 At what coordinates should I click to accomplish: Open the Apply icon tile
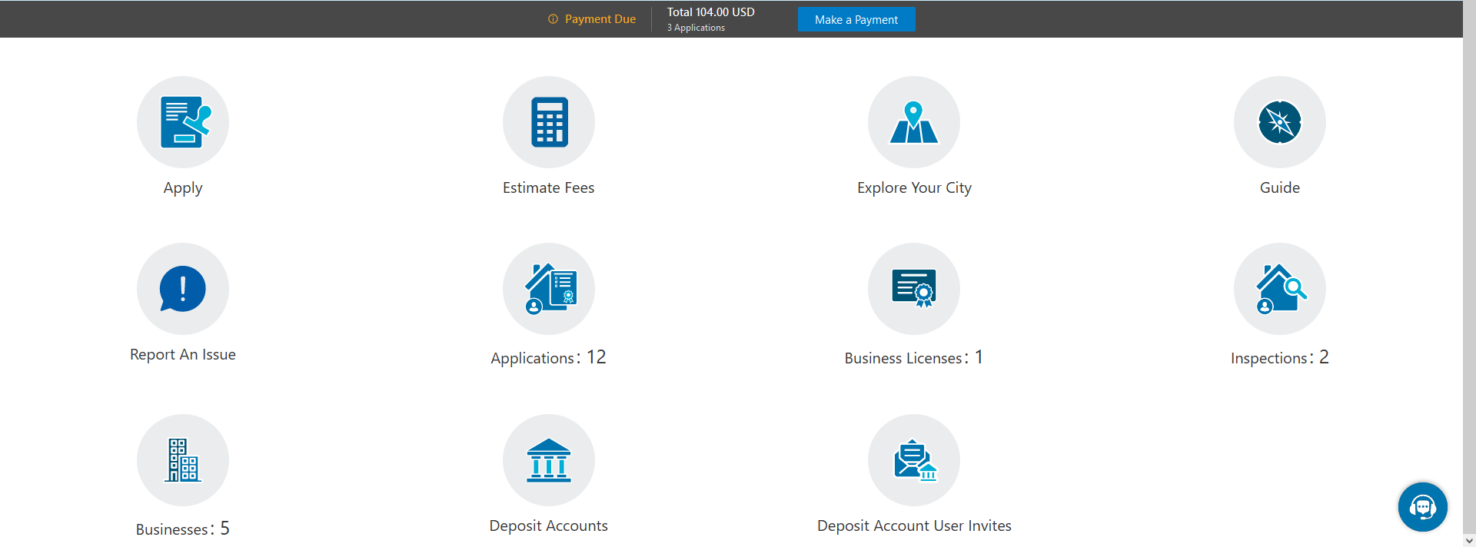pos(183,122)
